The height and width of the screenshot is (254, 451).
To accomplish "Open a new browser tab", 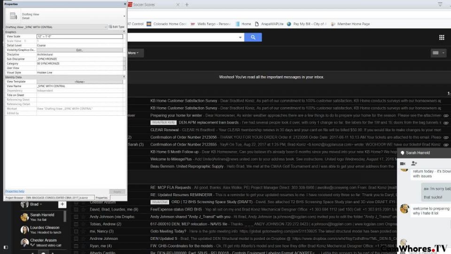I will click(x=187, y=5).
